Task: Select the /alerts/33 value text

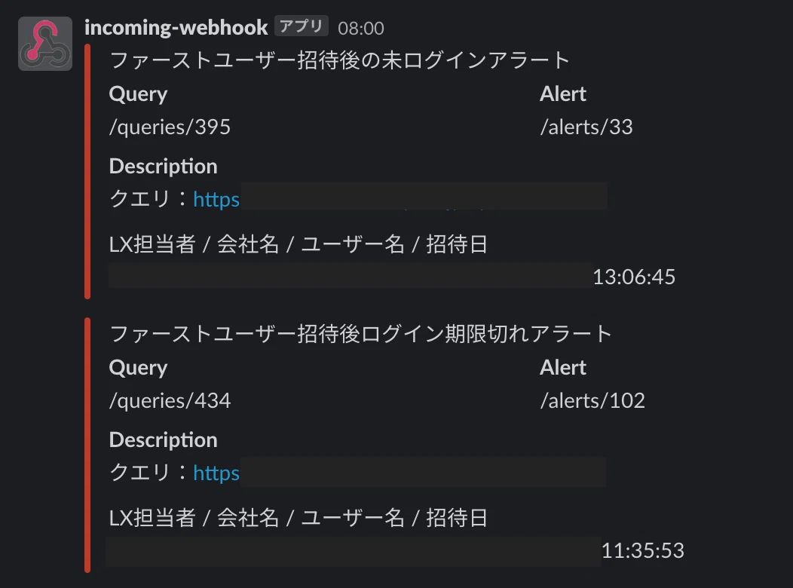Action: [586, 127]
